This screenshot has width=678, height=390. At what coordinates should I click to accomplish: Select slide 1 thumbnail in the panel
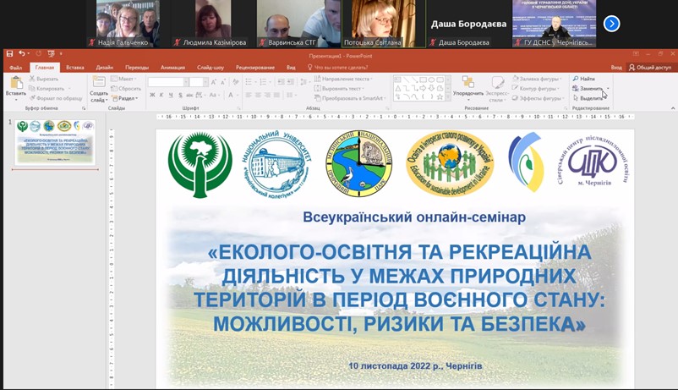(x=55, y=142)
